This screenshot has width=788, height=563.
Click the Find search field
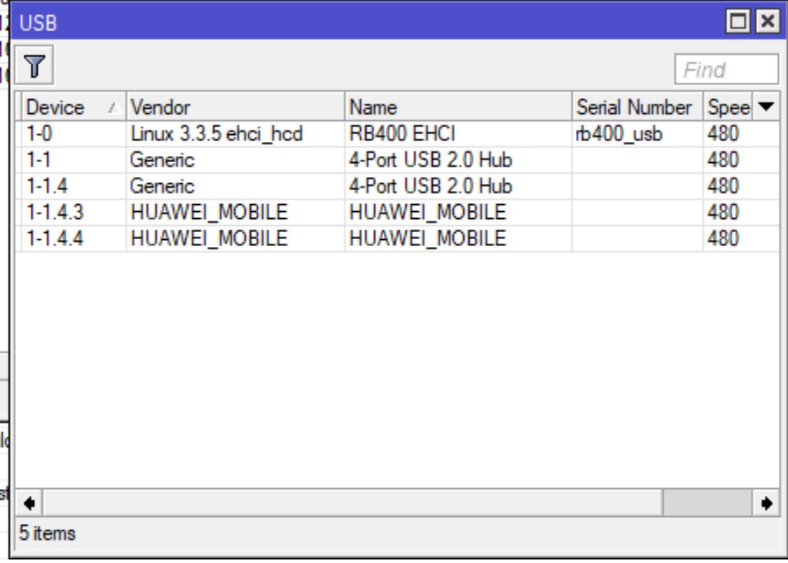click(726, 69)
